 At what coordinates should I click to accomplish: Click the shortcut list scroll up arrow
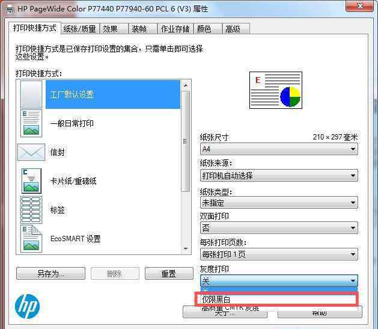pos(185,85)
